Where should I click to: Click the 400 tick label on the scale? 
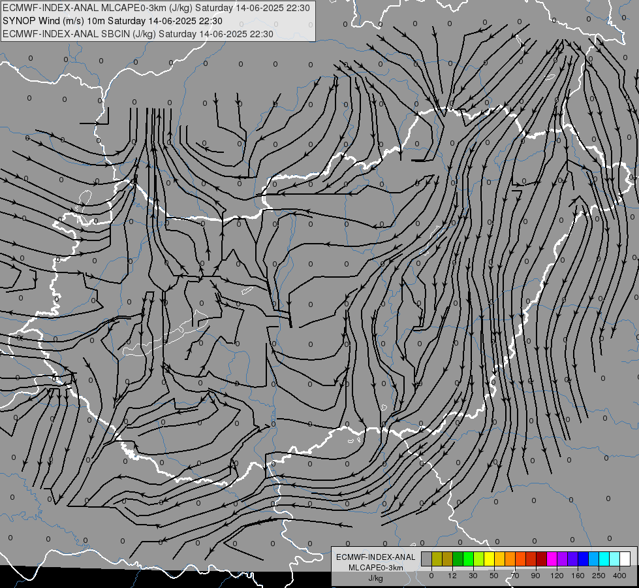tap(619, 576)
